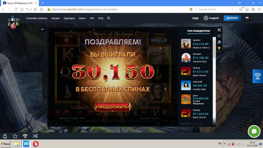Open the browser extensions grid icon

[253, 9]
